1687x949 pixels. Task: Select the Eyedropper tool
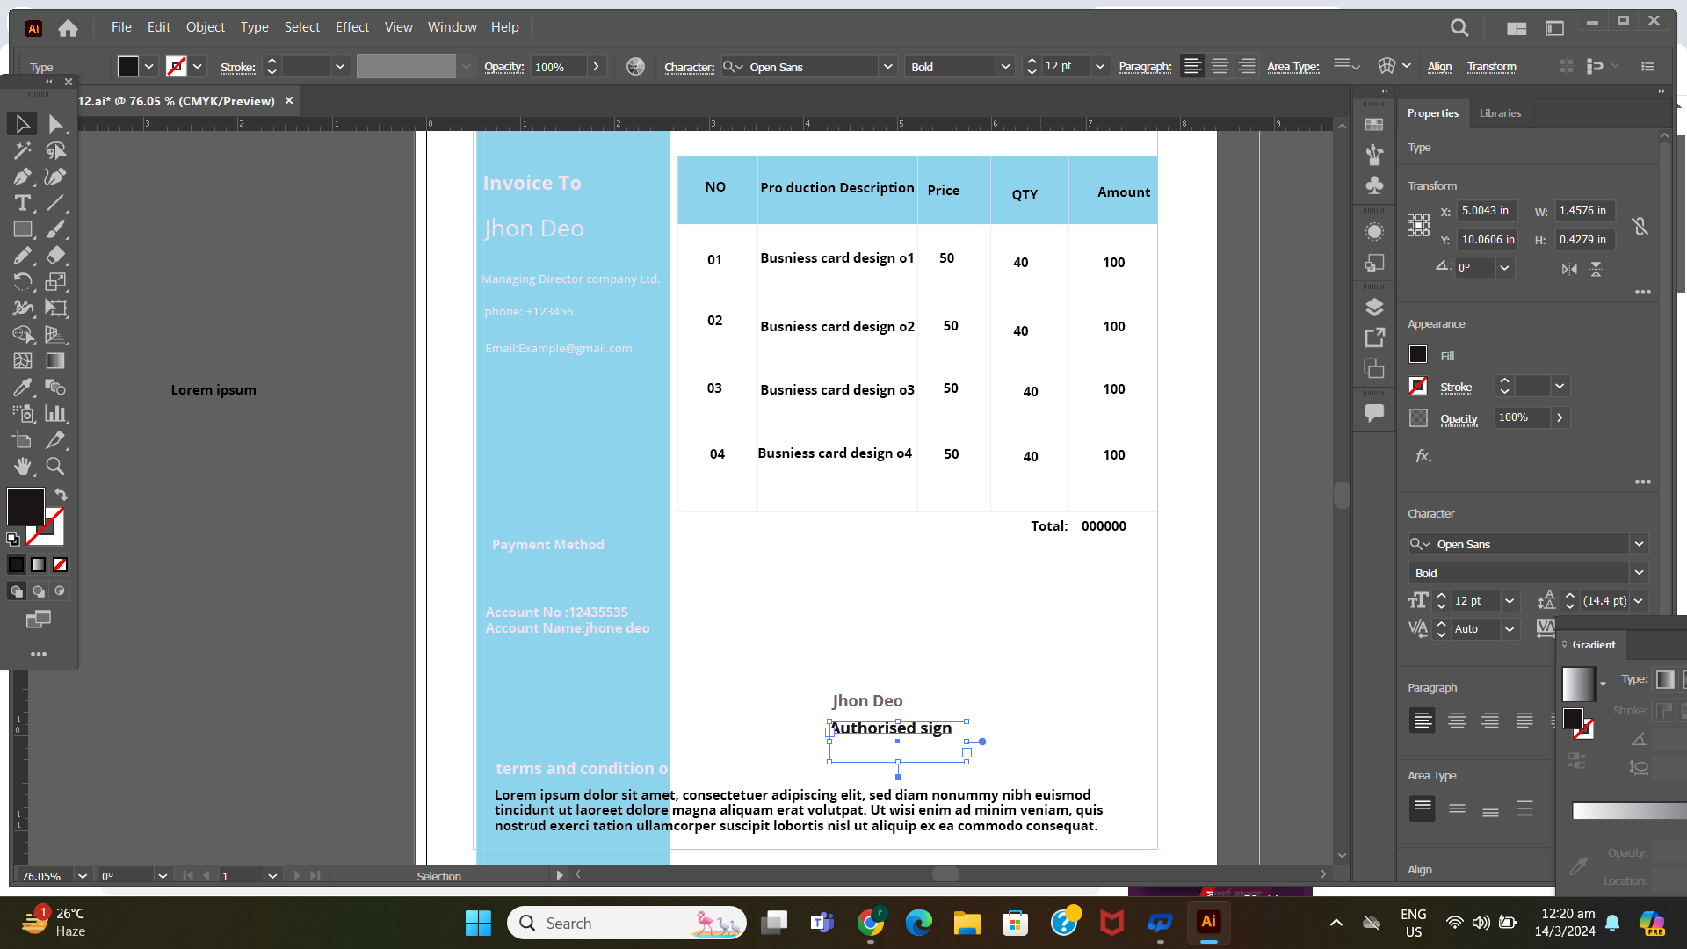(x=23, y=388)
